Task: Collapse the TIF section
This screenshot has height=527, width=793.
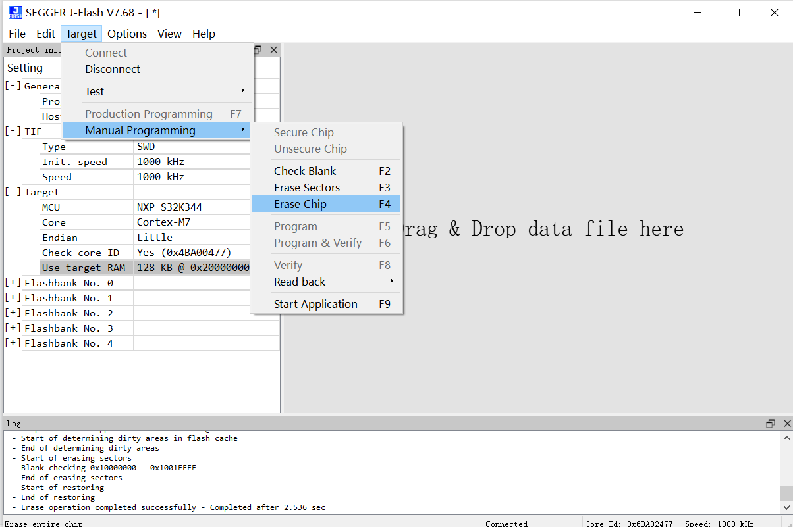Action: point(13,131)
